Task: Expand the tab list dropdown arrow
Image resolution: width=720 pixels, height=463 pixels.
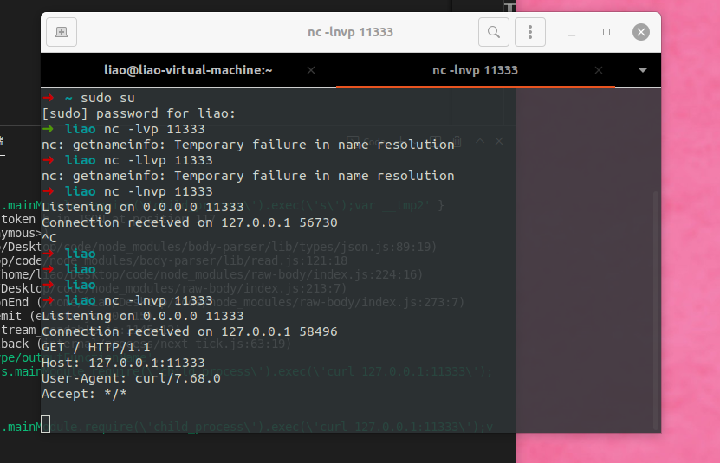Action: click(642, 70)
